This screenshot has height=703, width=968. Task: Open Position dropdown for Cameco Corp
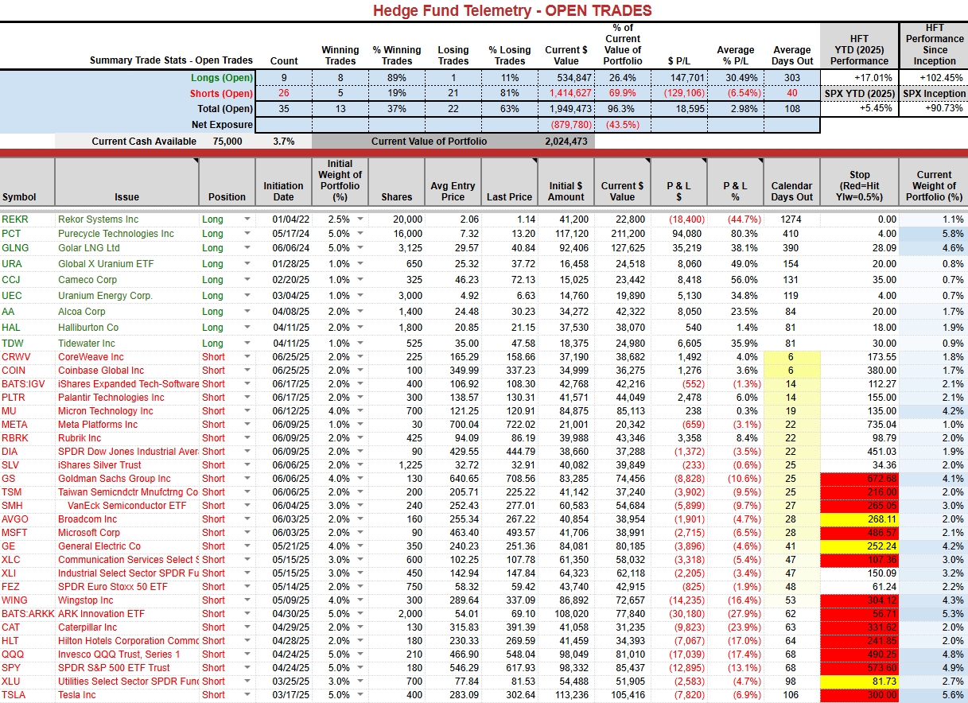pyautogui.click(x=247, y=280)
